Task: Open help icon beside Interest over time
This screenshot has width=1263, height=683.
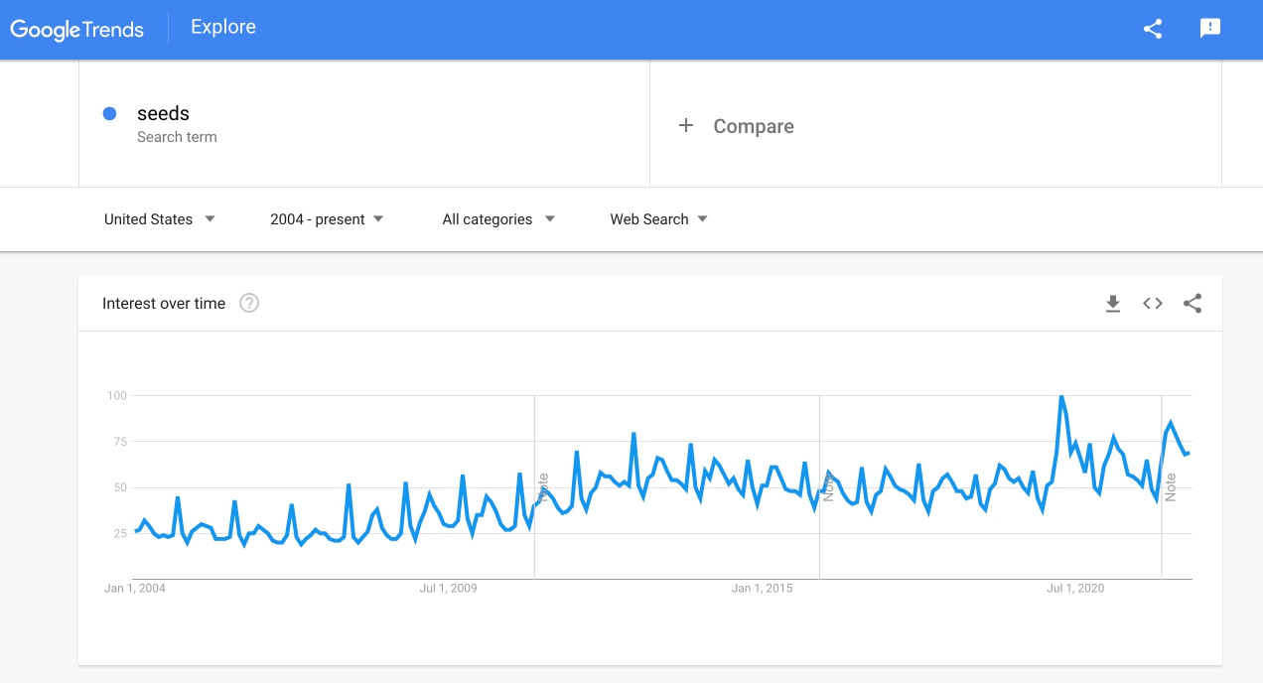Action: (x=250, y=304)
